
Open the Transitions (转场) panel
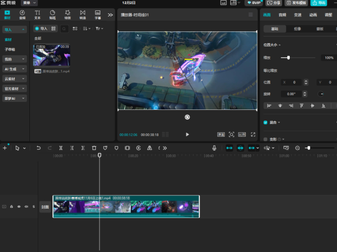(x=82, y=15)
